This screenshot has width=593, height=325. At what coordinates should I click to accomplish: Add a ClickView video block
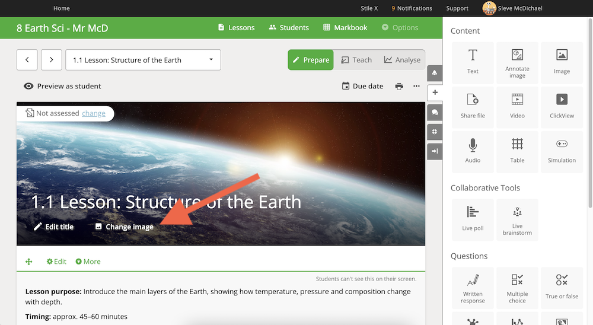562,107
